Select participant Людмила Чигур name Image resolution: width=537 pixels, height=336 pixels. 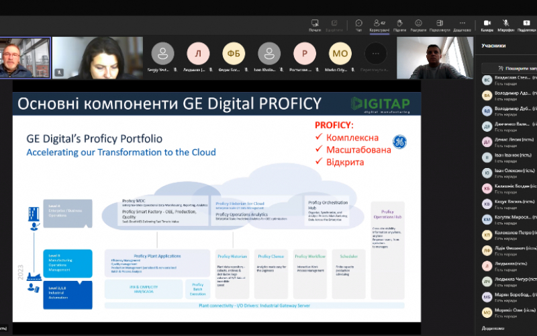(511, 279)
